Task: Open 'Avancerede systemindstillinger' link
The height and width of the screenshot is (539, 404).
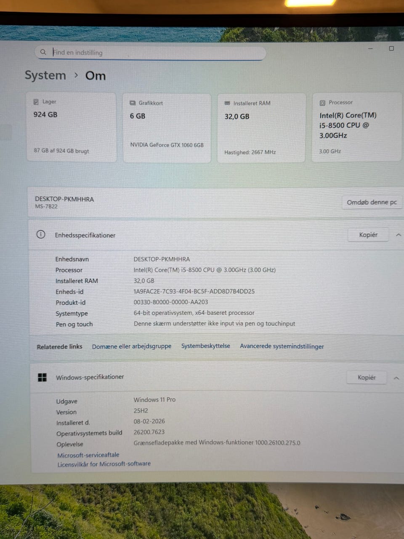Action: coord(282,346)
